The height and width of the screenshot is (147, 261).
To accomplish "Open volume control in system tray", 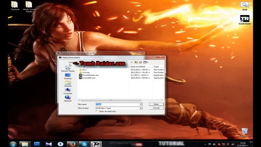I will click(215, 144).
